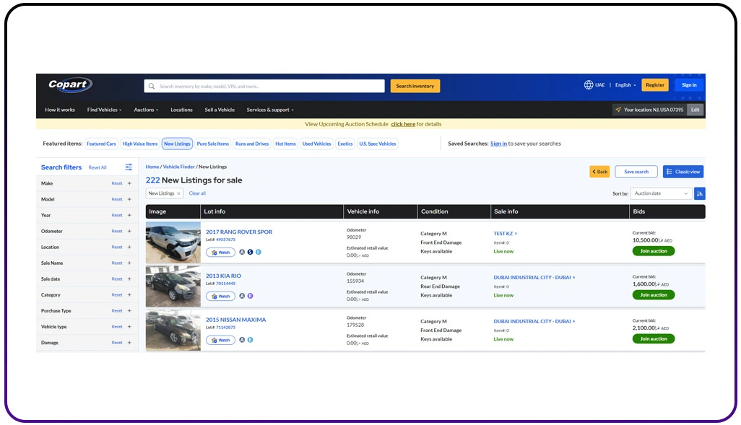Viewport: 741px width, 425px height.
Task: Click the 'S' badge on the Range Rover listing
Action: point(251,252)
